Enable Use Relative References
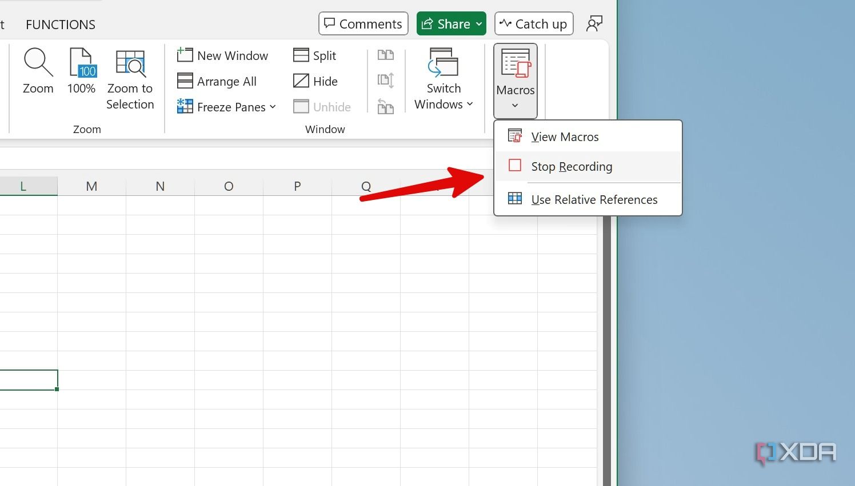Viewport: 855px width, 486px height. [594, 199]
